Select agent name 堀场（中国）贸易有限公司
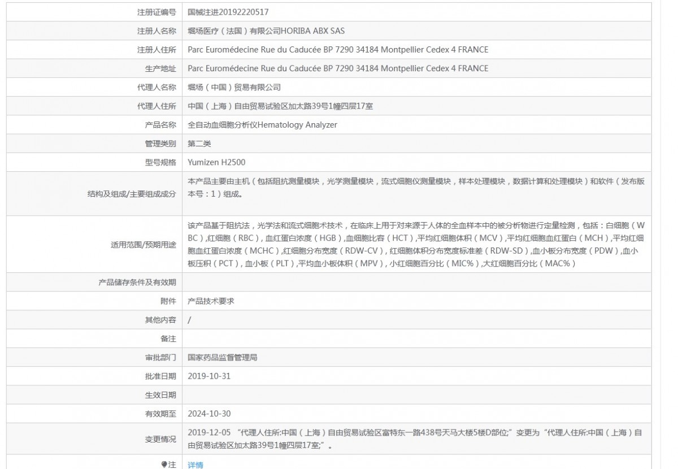The image size is (678, 469). point(234,88)
